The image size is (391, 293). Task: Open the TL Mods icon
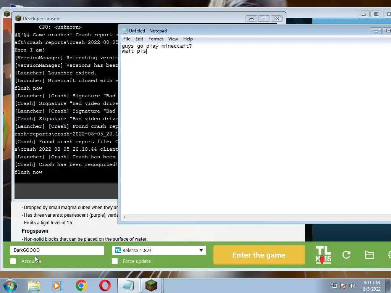[x=323, y=255]
